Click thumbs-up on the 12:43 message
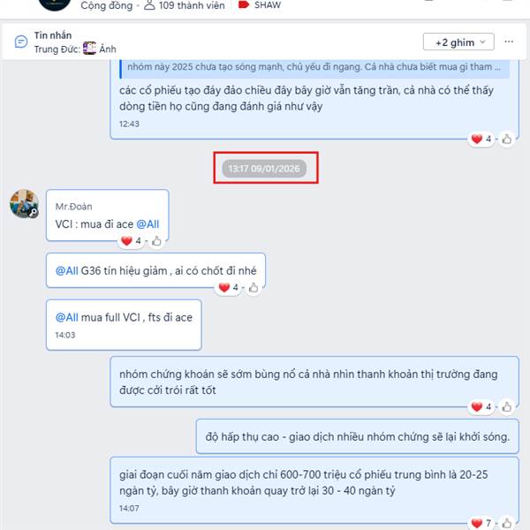Viewport: 530px width, 530px height. click(x=507, y=139)
